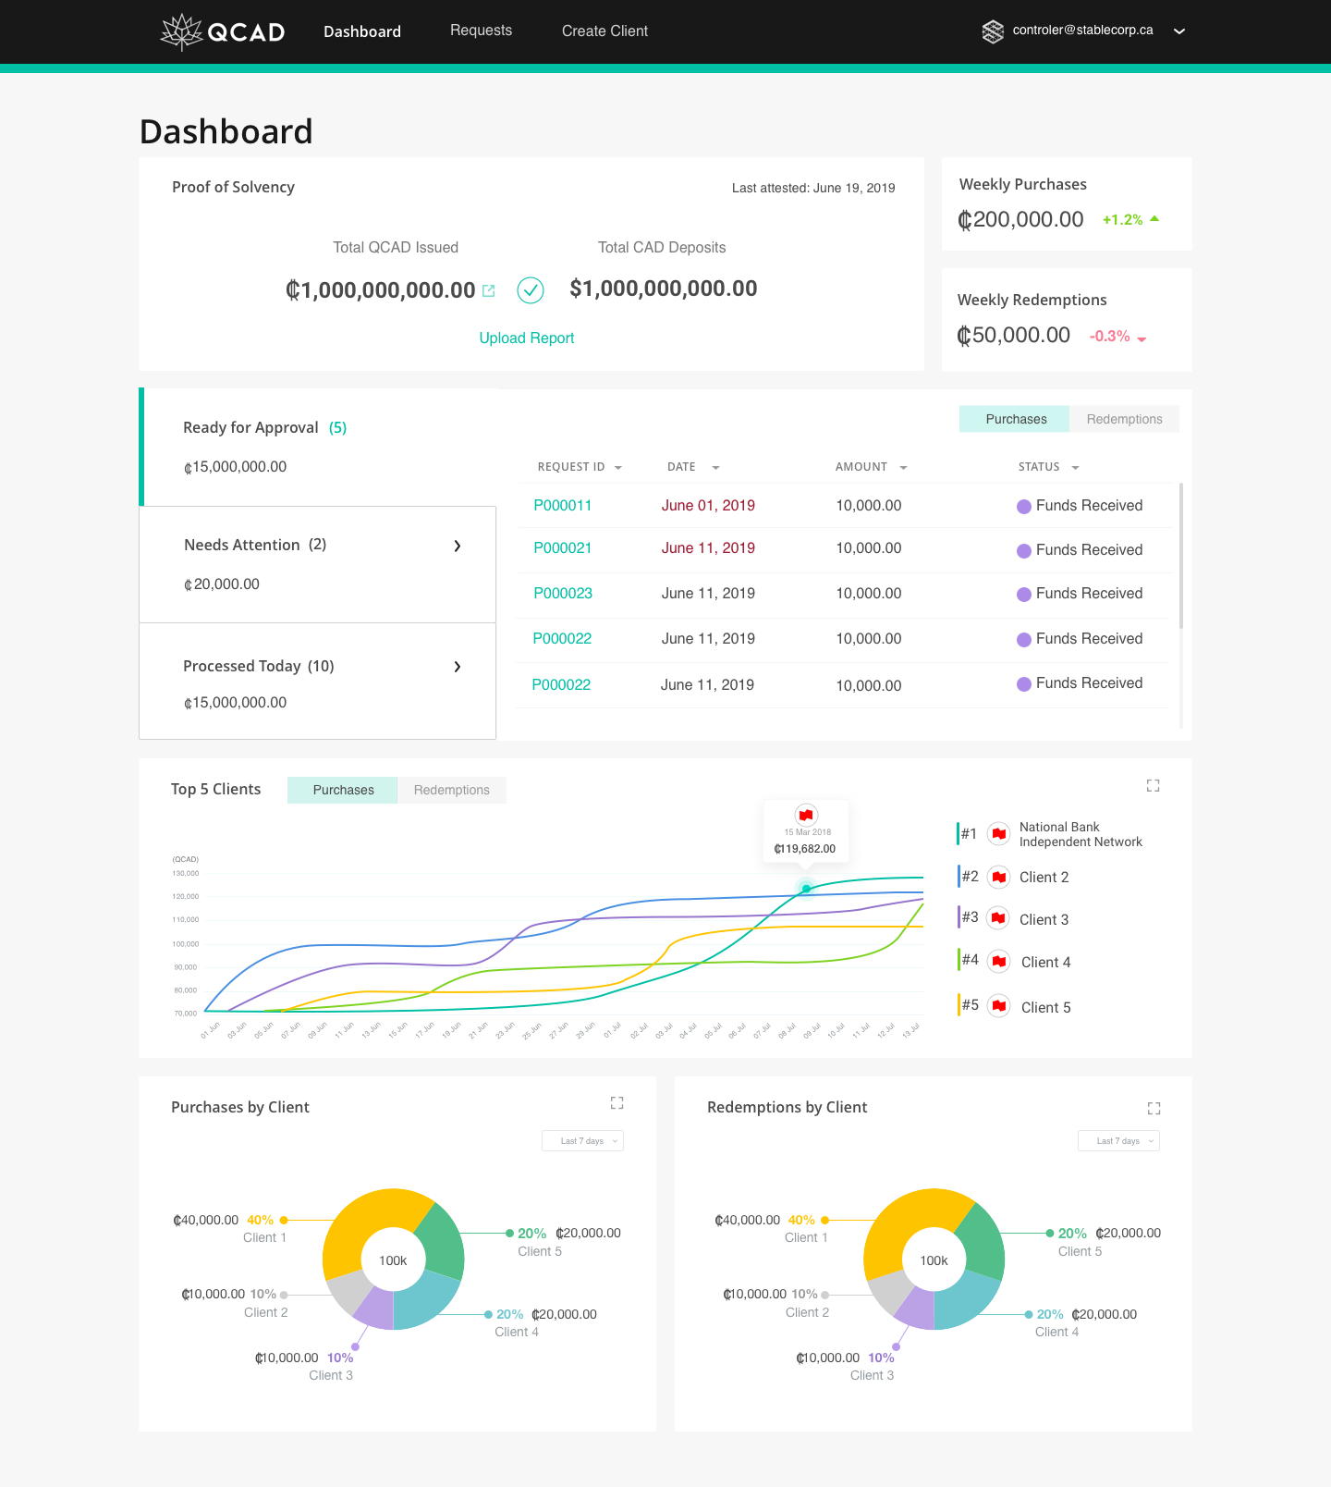Open Last 7 days dropdown for Purchases by Client
Image resolution: width=1331 pixels, height=1487 pixels.
582,1141
